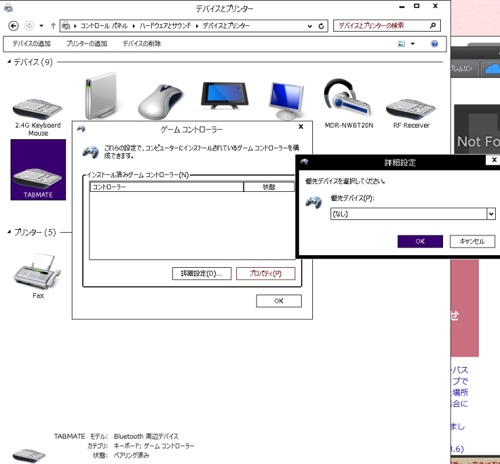Viewport: 500px width, 464px height.
Task: Open the address bar history dropdown
Action: pos(310,26)
